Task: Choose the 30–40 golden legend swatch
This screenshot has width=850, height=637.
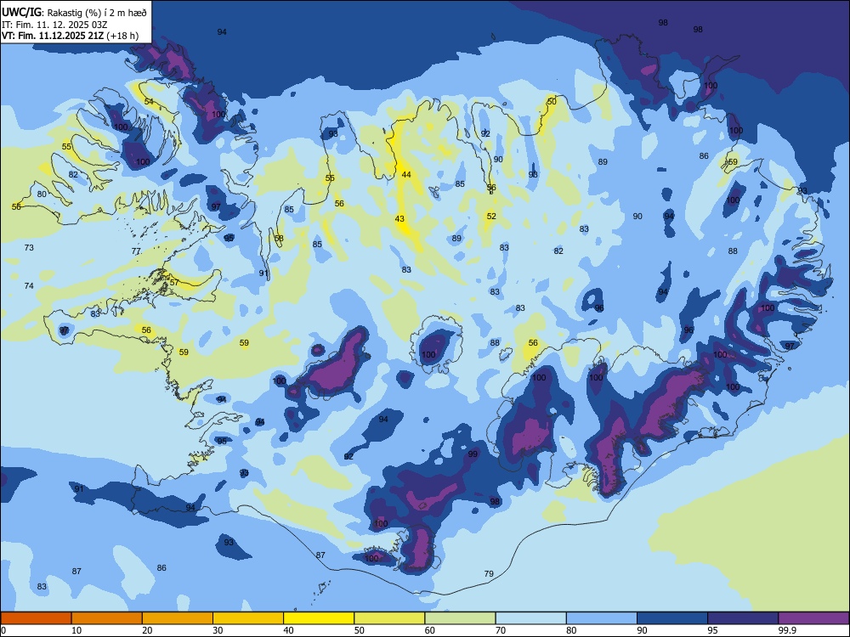Action: click(x=248, y=618)
